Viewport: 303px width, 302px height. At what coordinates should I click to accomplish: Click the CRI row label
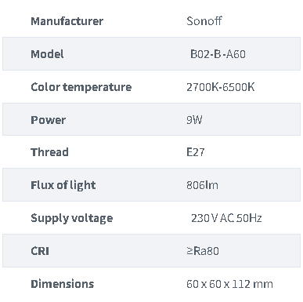[x=40, y=251]
